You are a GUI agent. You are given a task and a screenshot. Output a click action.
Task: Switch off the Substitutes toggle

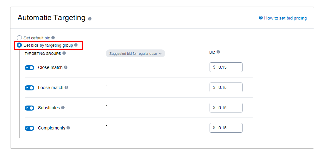[29, 108]
